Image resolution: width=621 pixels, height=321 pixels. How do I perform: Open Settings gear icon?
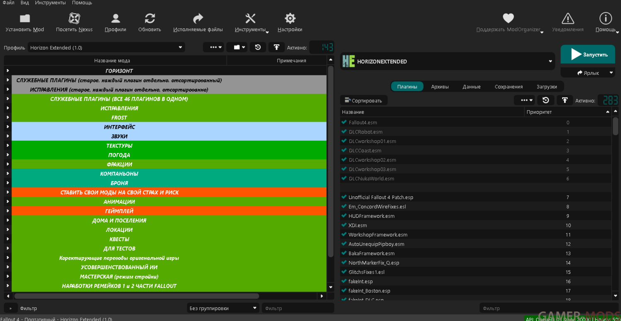pyautogui.click(x=290, y=18)
